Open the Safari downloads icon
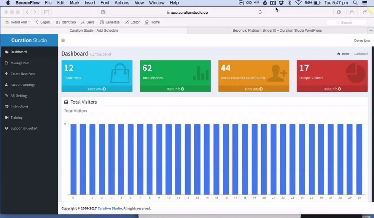This screenshot has height=218, width=374. [x=338, y=12]
